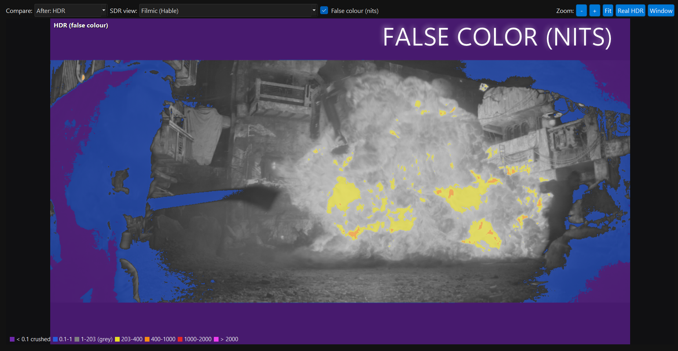
Task: Fit the image using the Fit button
Action: pyautogui.click(x=608, y=11)
